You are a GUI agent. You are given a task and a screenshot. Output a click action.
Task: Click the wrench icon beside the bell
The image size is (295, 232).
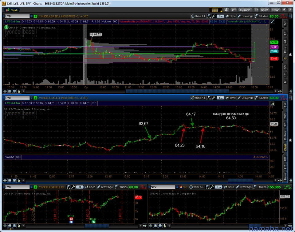pos(234,10)
